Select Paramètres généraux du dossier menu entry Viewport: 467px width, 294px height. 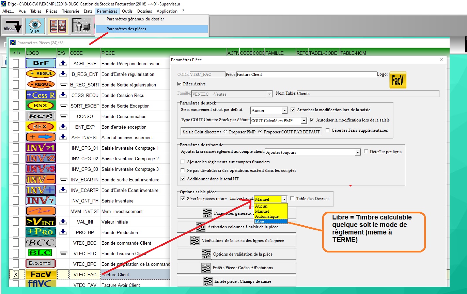tap(135, 19)
